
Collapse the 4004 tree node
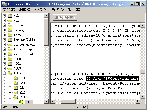click(4, 73)
